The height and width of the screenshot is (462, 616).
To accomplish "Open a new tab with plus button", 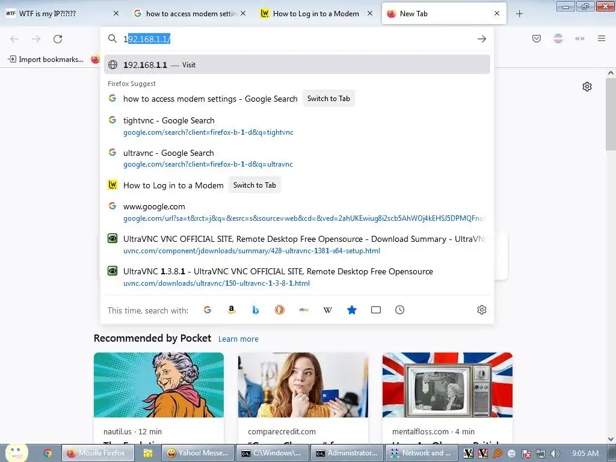I will (519, 14).
